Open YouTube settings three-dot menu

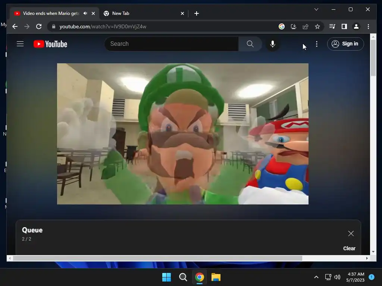click(x=316, y=44)
